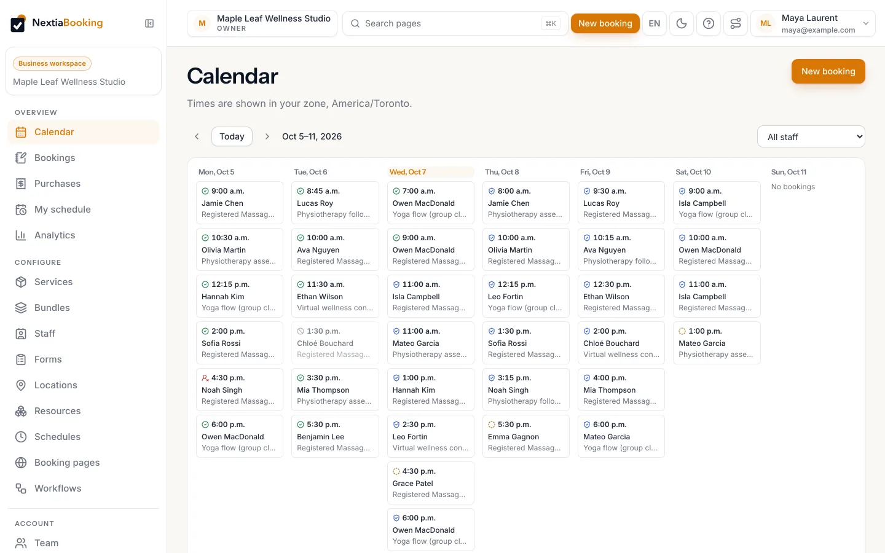
Task: Open Isla Campbell 9:00 a.m. Saturday booking
Action: point(717,203)
